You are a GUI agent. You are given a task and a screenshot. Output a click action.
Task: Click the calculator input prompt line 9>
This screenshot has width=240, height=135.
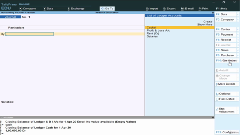pyautogui.click(x=1, y=133)
